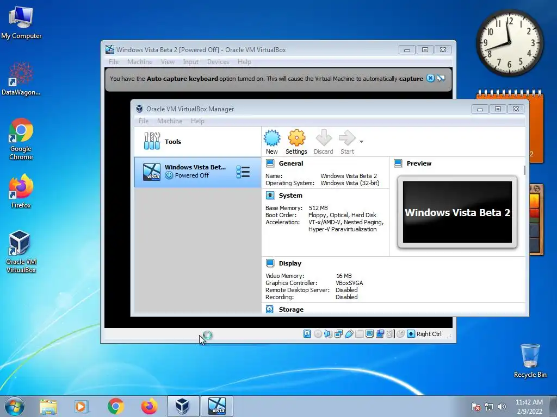
Task: Open Chrome from the taskbar
Action: tap(116, 406)
